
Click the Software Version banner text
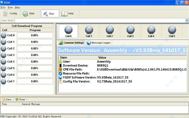click(x=123, y=50)
